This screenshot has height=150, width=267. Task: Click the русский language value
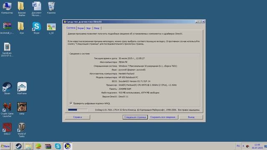click(x=132, y=70)
